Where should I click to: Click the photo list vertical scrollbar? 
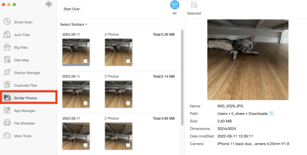coord(182,77)
